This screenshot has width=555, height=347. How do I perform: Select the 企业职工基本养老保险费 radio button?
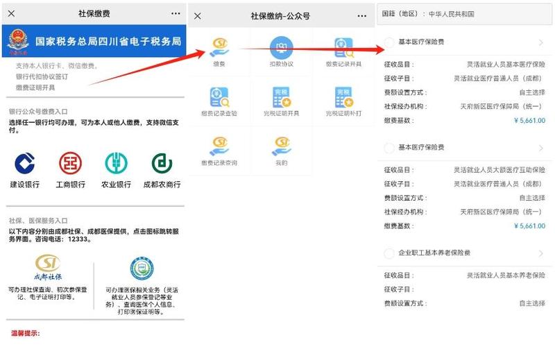pyautogui.click(x=389, y=253)
